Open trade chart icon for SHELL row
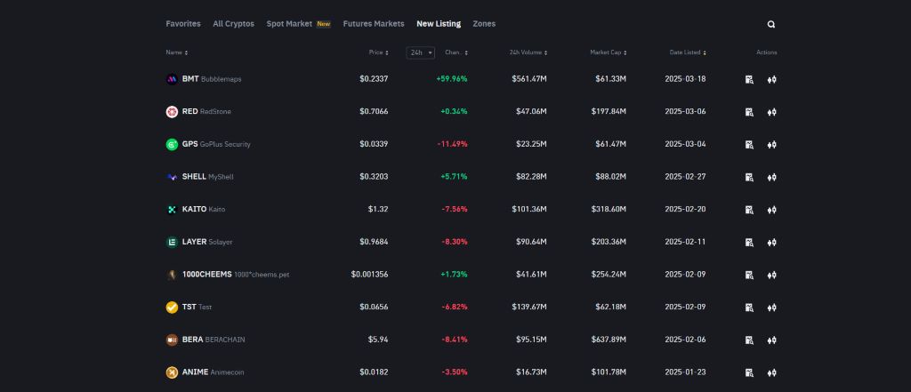The image size is (911, 392). pos(771,177)
